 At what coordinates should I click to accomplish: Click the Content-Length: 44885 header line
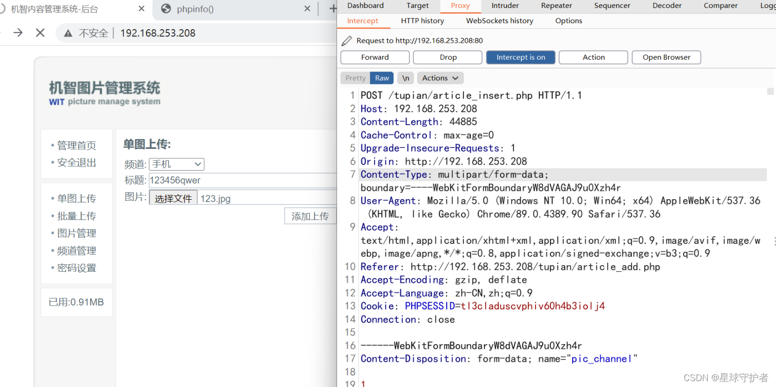pos(419,121)
